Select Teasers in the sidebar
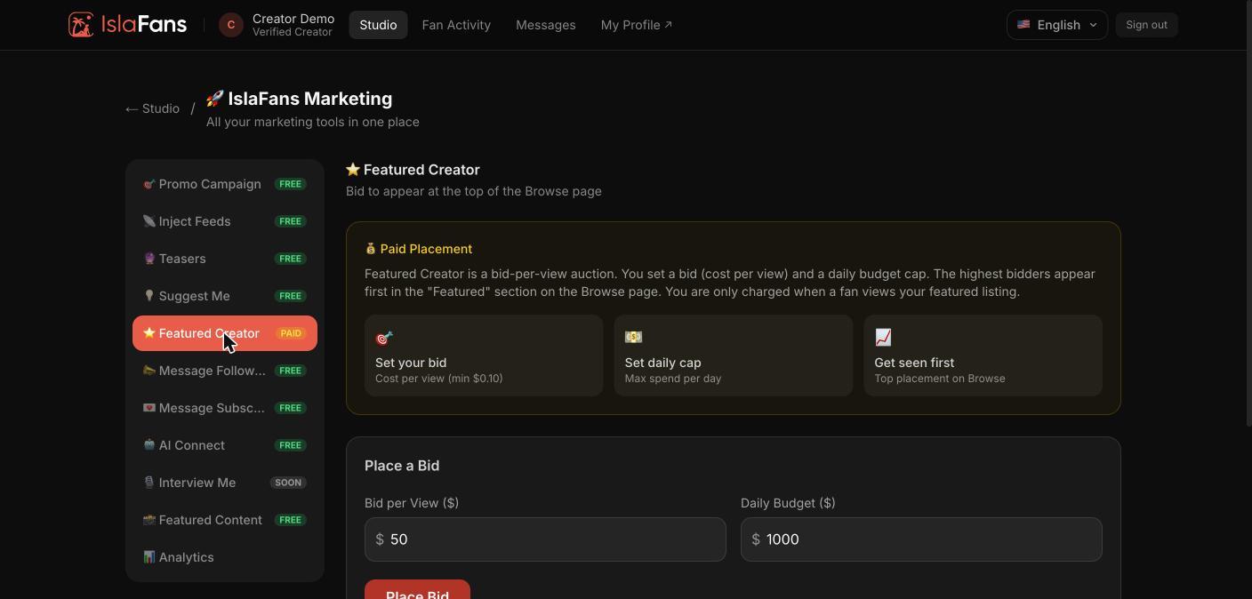The width and height of the screenshot is (1252, 599). [x=225, y=259]
